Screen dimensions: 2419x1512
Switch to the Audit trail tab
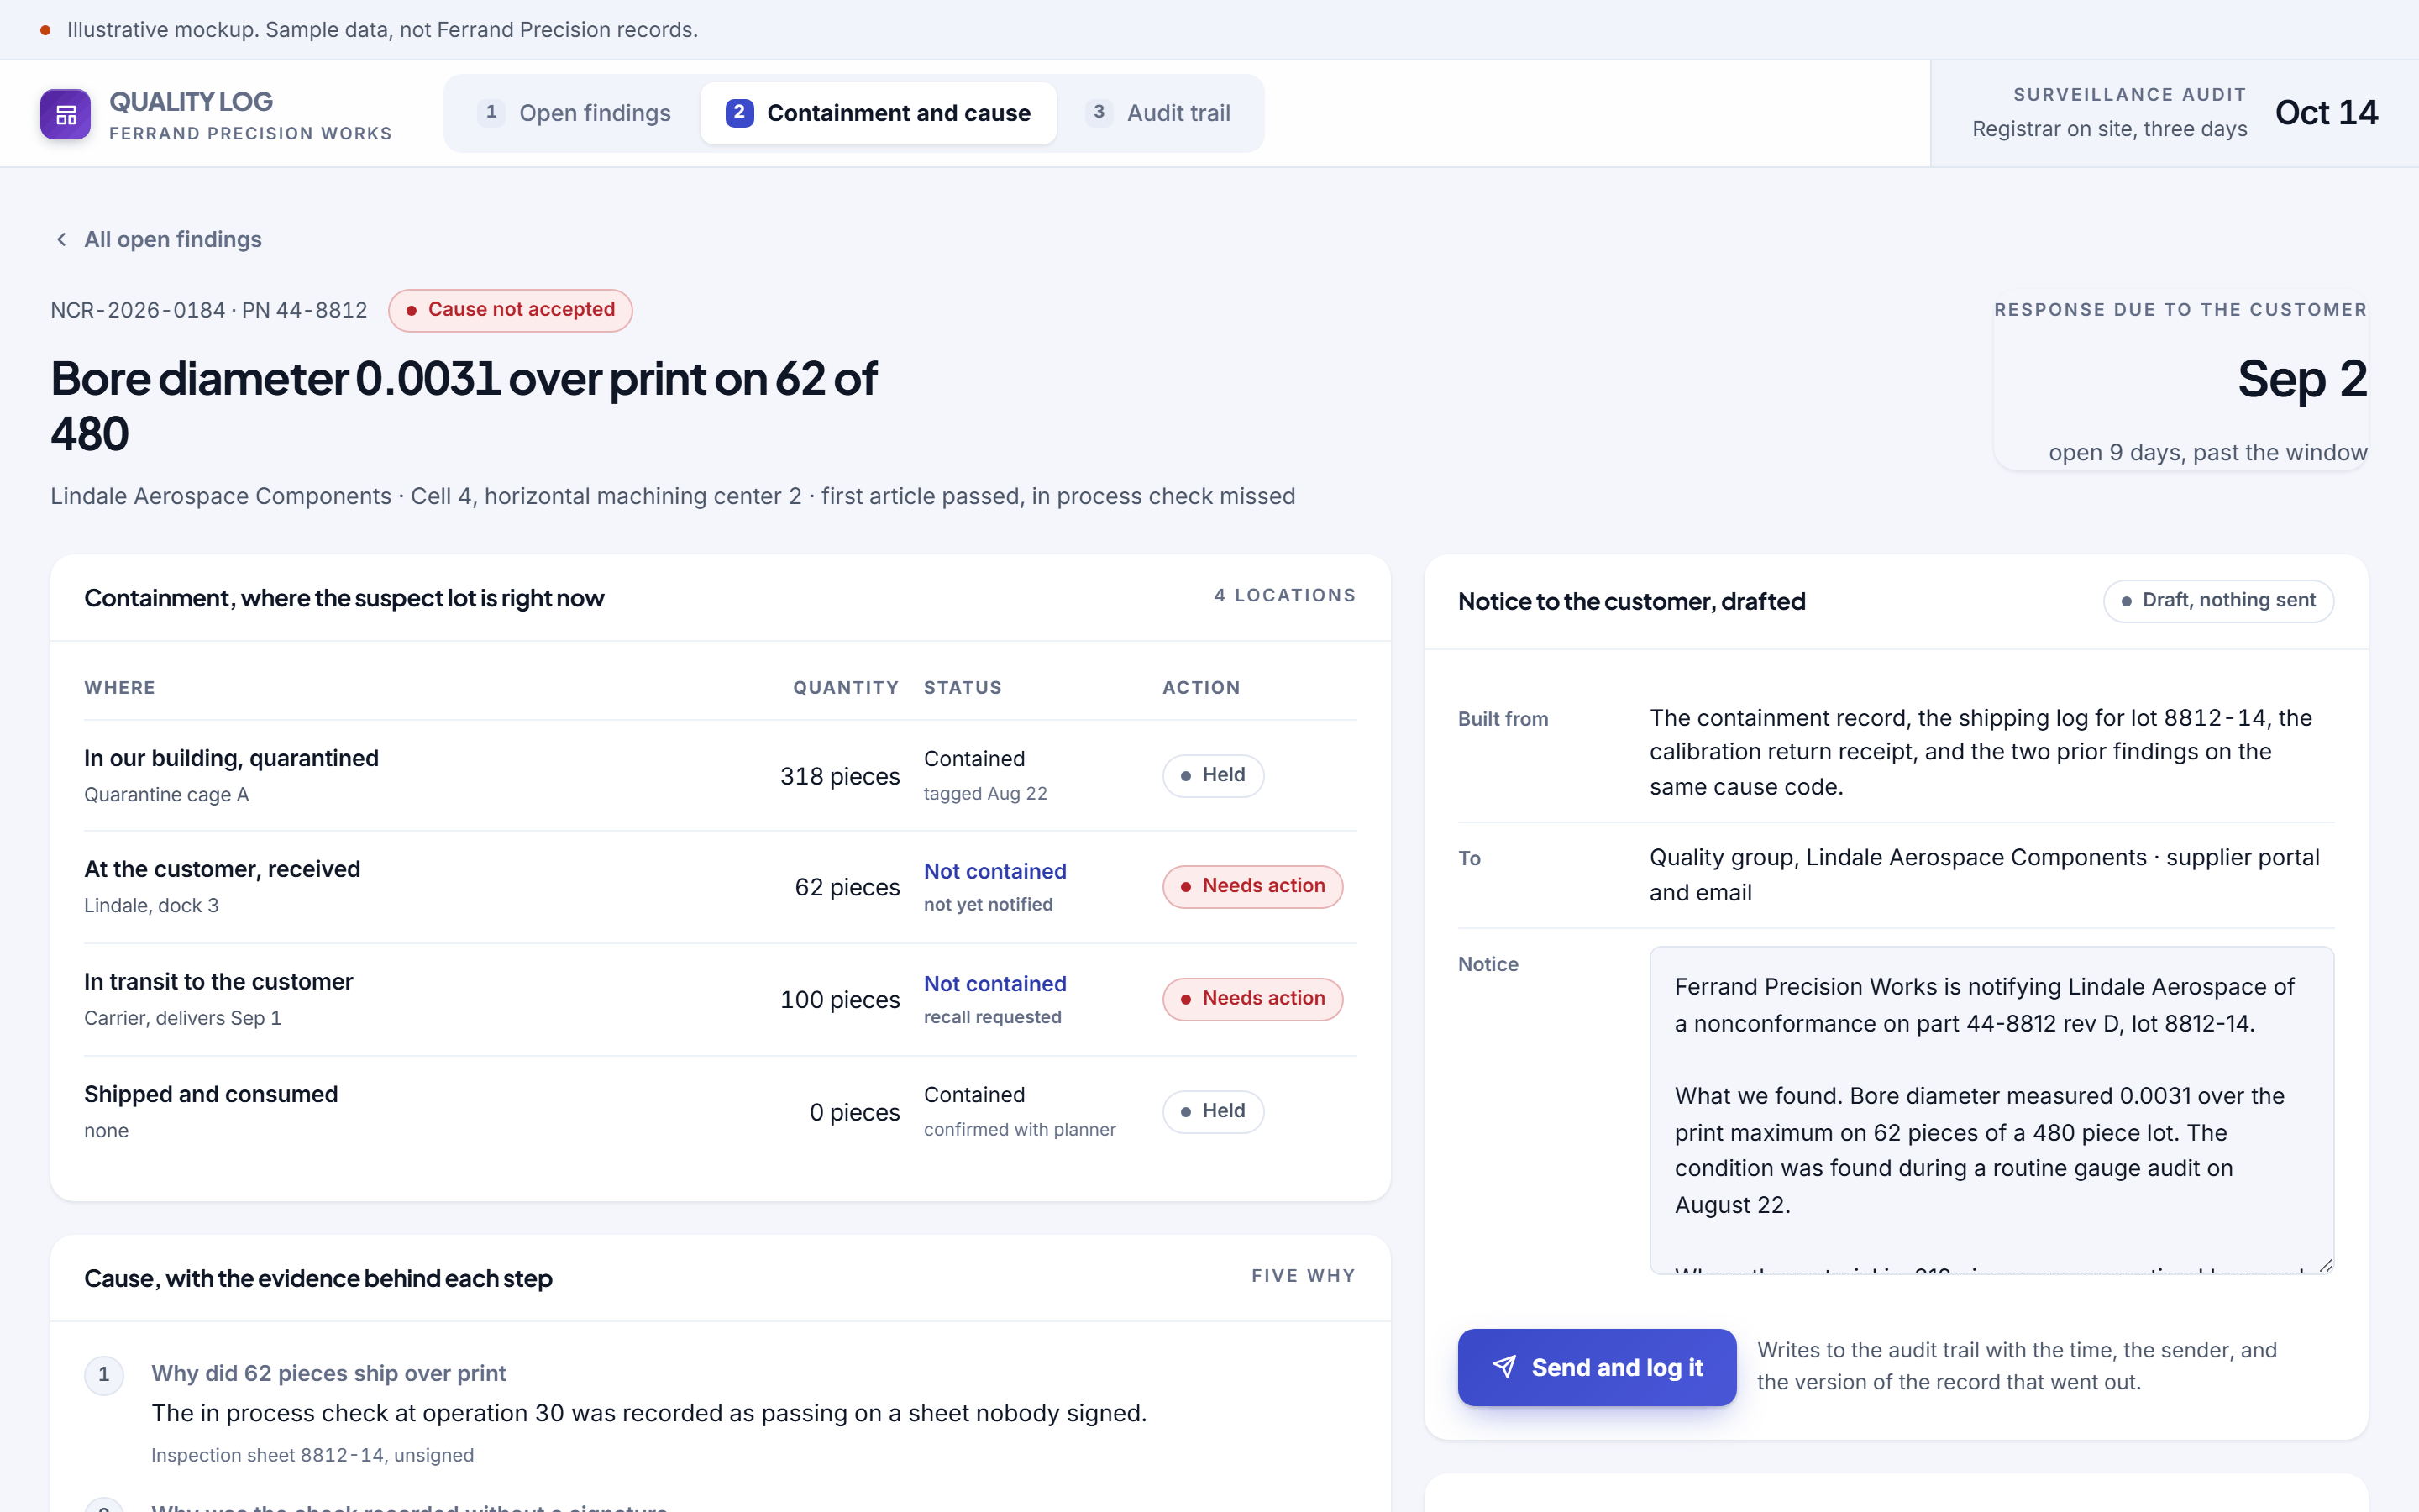1158,113
